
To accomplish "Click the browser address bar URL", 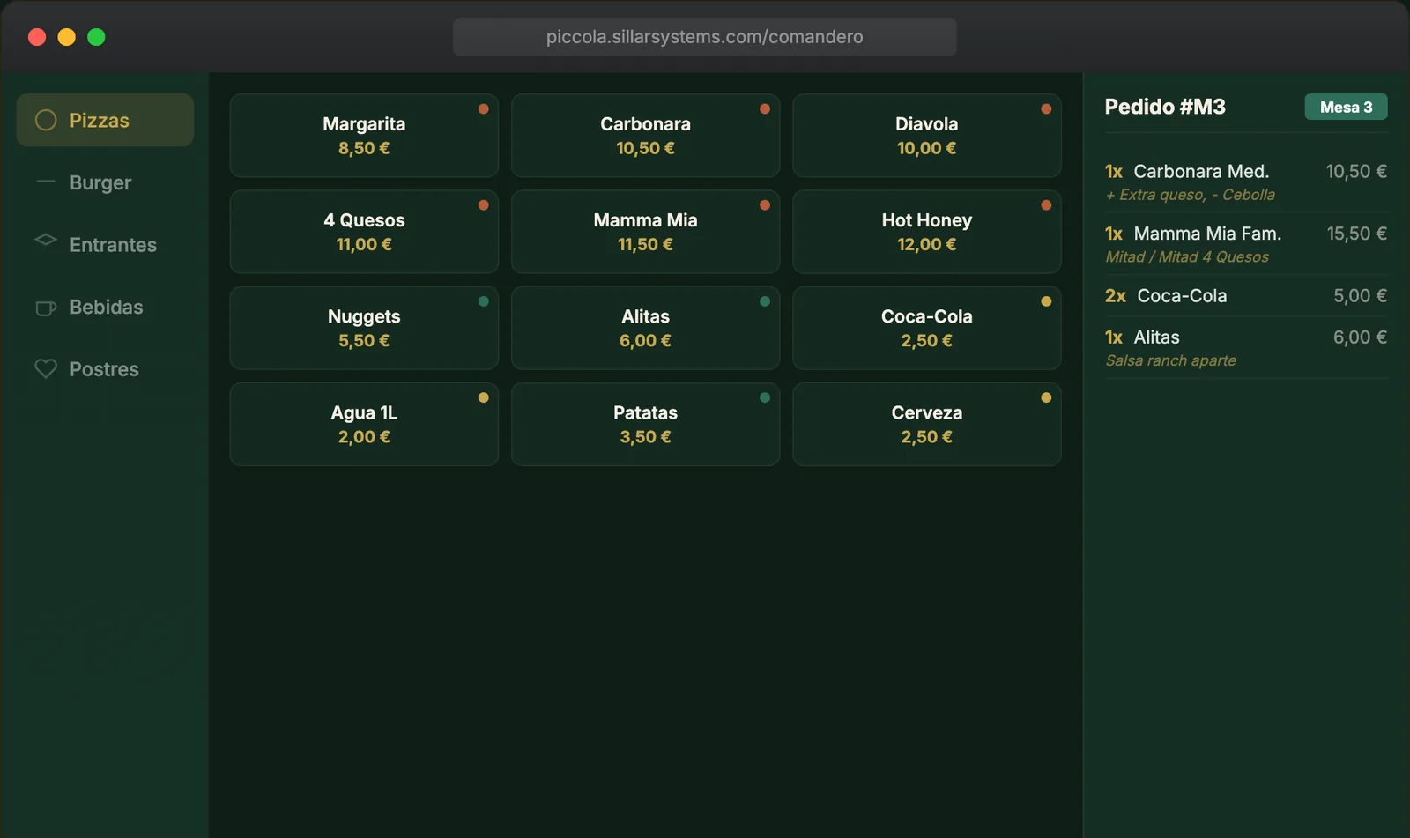I will (x=705, y=37).
